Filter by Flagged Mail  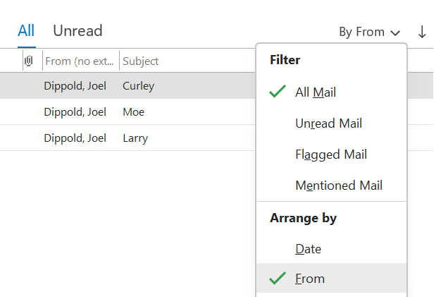pos(331,154)
